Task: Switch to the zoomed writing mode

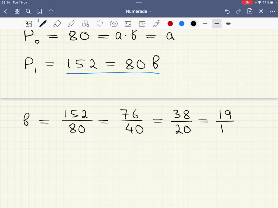Action: coord(29,24)
